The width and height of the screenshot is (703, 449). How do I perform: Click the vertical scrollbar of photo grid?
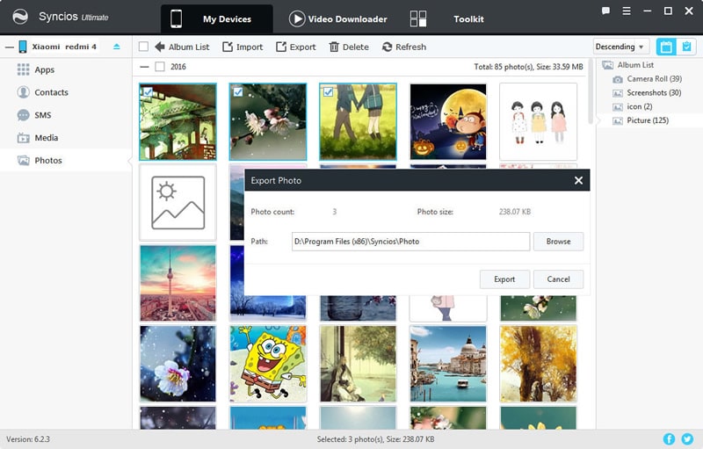(x=590, y=92)
